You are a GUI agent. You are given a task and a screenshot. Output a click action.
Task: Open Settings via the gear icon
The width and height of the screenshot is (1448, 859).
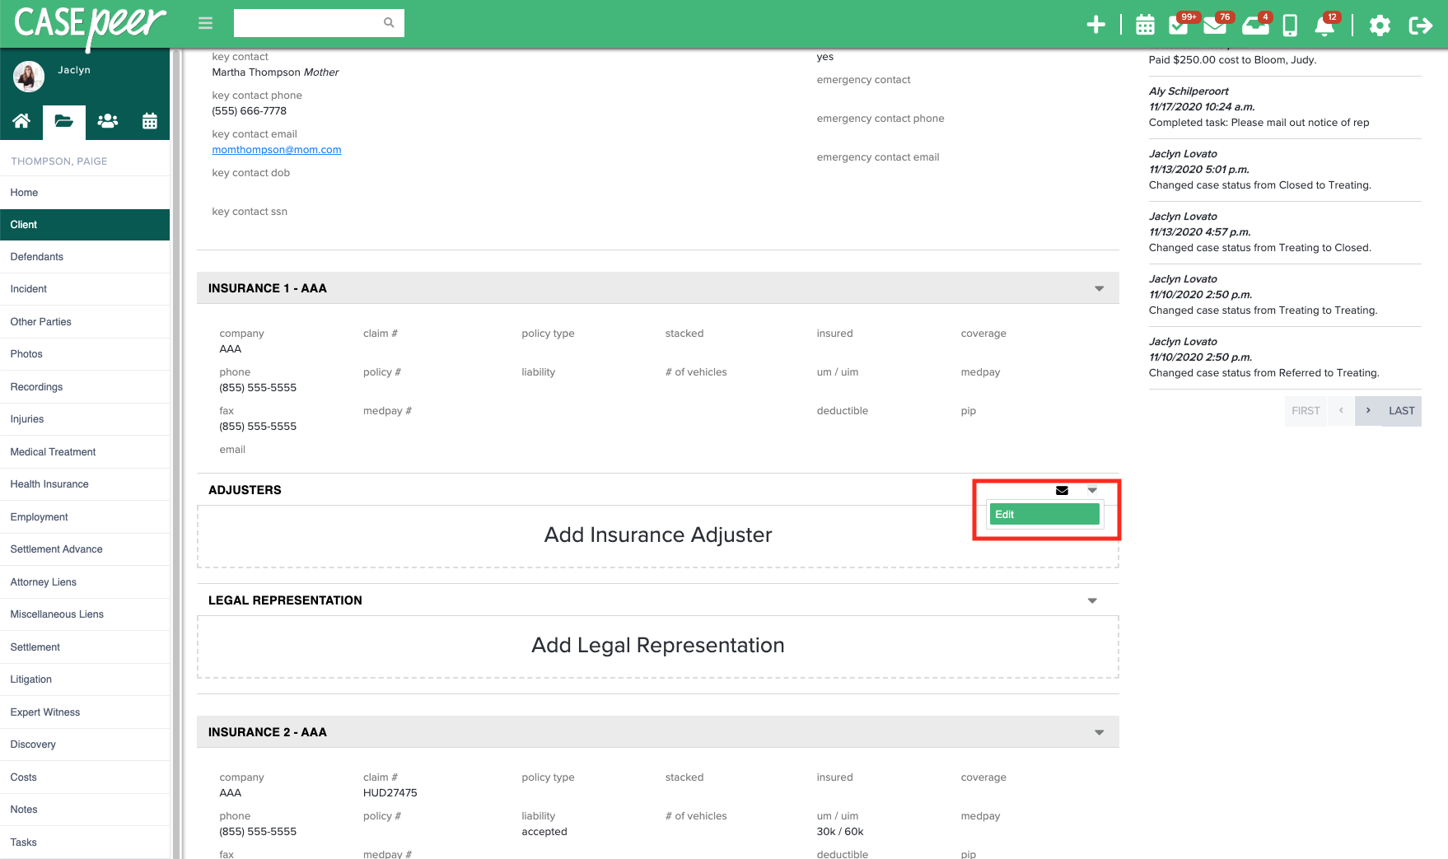click(1380, 26)
